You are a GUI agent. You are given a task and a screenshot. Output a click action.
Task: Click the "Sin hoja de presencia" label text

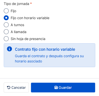28,39
